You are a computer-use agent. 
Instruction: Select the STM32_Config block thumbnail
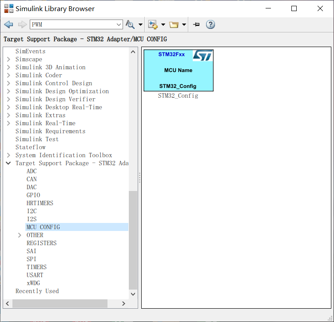179,71
